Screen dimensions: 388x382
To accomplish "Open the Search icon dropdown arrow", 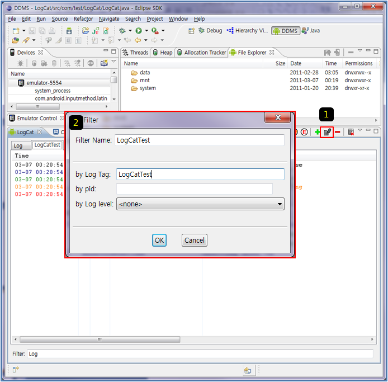I will [x=34, y=40].
